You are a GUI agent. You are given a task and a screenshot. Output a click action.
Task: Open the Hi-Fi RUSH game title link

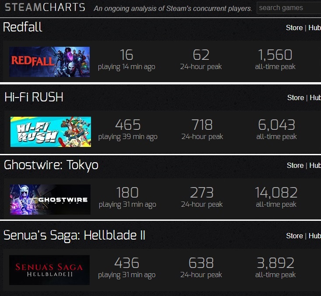pos(34,97)
